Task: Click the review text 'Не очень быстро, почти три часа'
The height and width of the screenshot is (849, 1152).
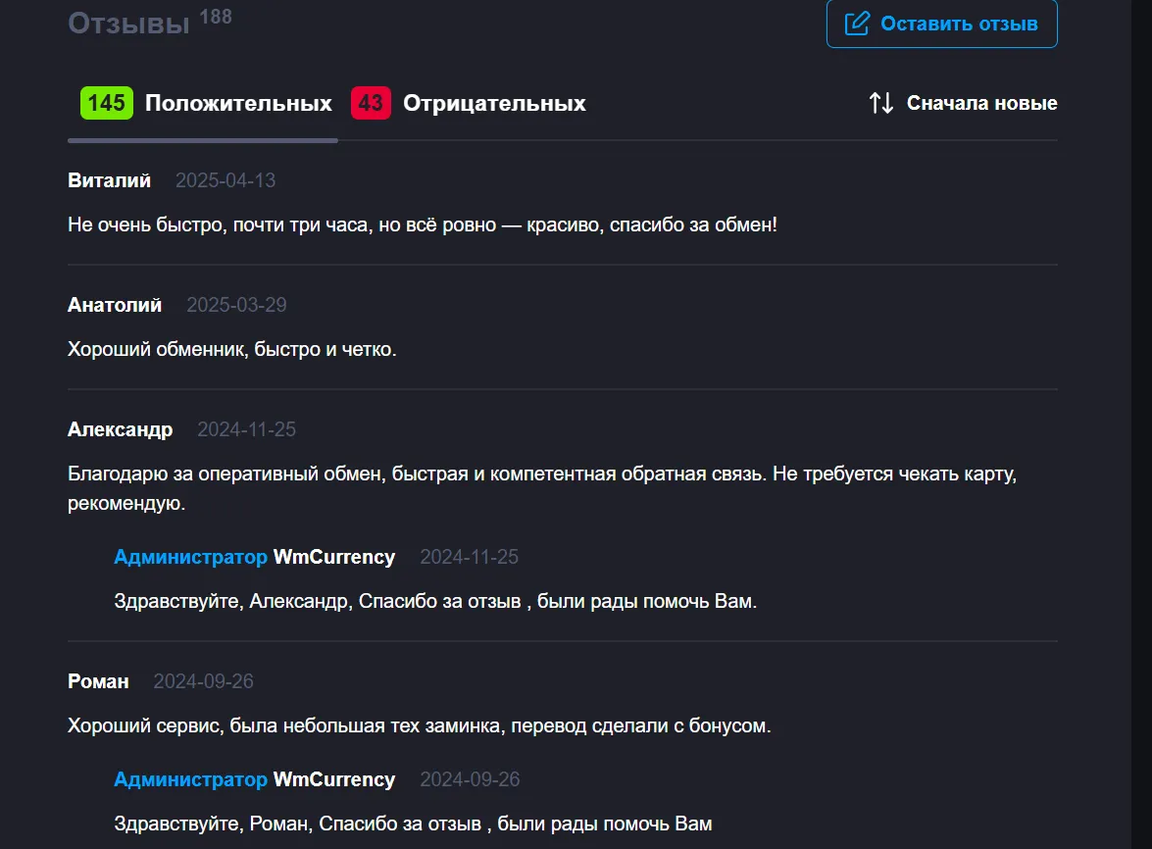Action: [423, 225]
